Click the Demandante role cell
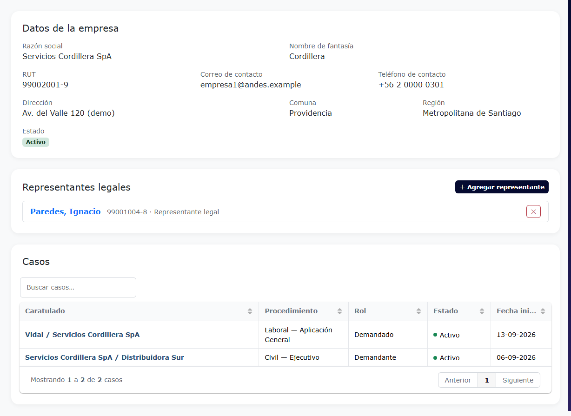Screen dimensions: 571x416 (x=388, y=357)
